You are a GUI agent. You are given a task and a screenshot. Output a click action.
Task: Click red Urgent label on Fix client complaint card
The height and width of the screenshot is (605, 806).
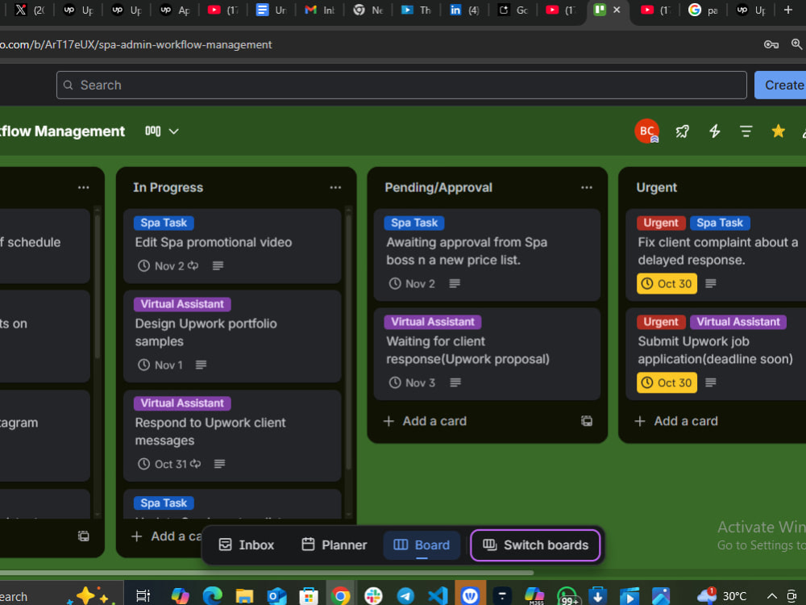(x=661, y=223)
